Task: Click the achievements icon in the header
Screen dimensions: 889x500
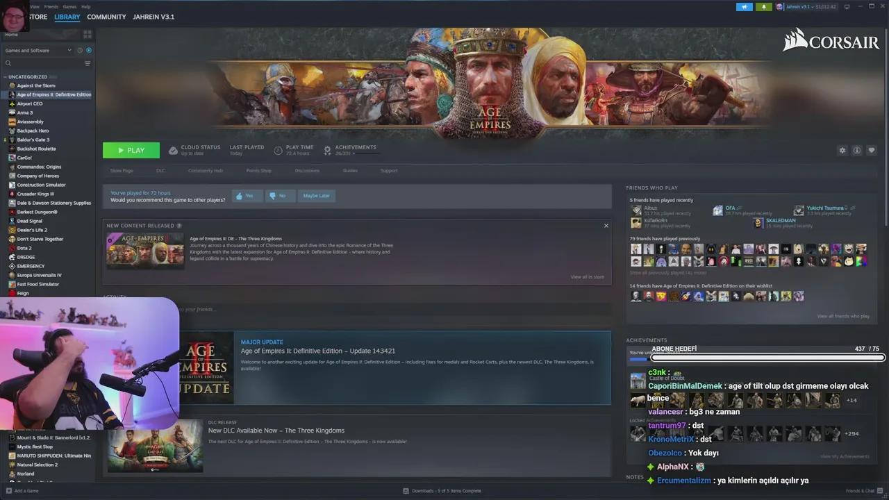Action: coord(328,150)
